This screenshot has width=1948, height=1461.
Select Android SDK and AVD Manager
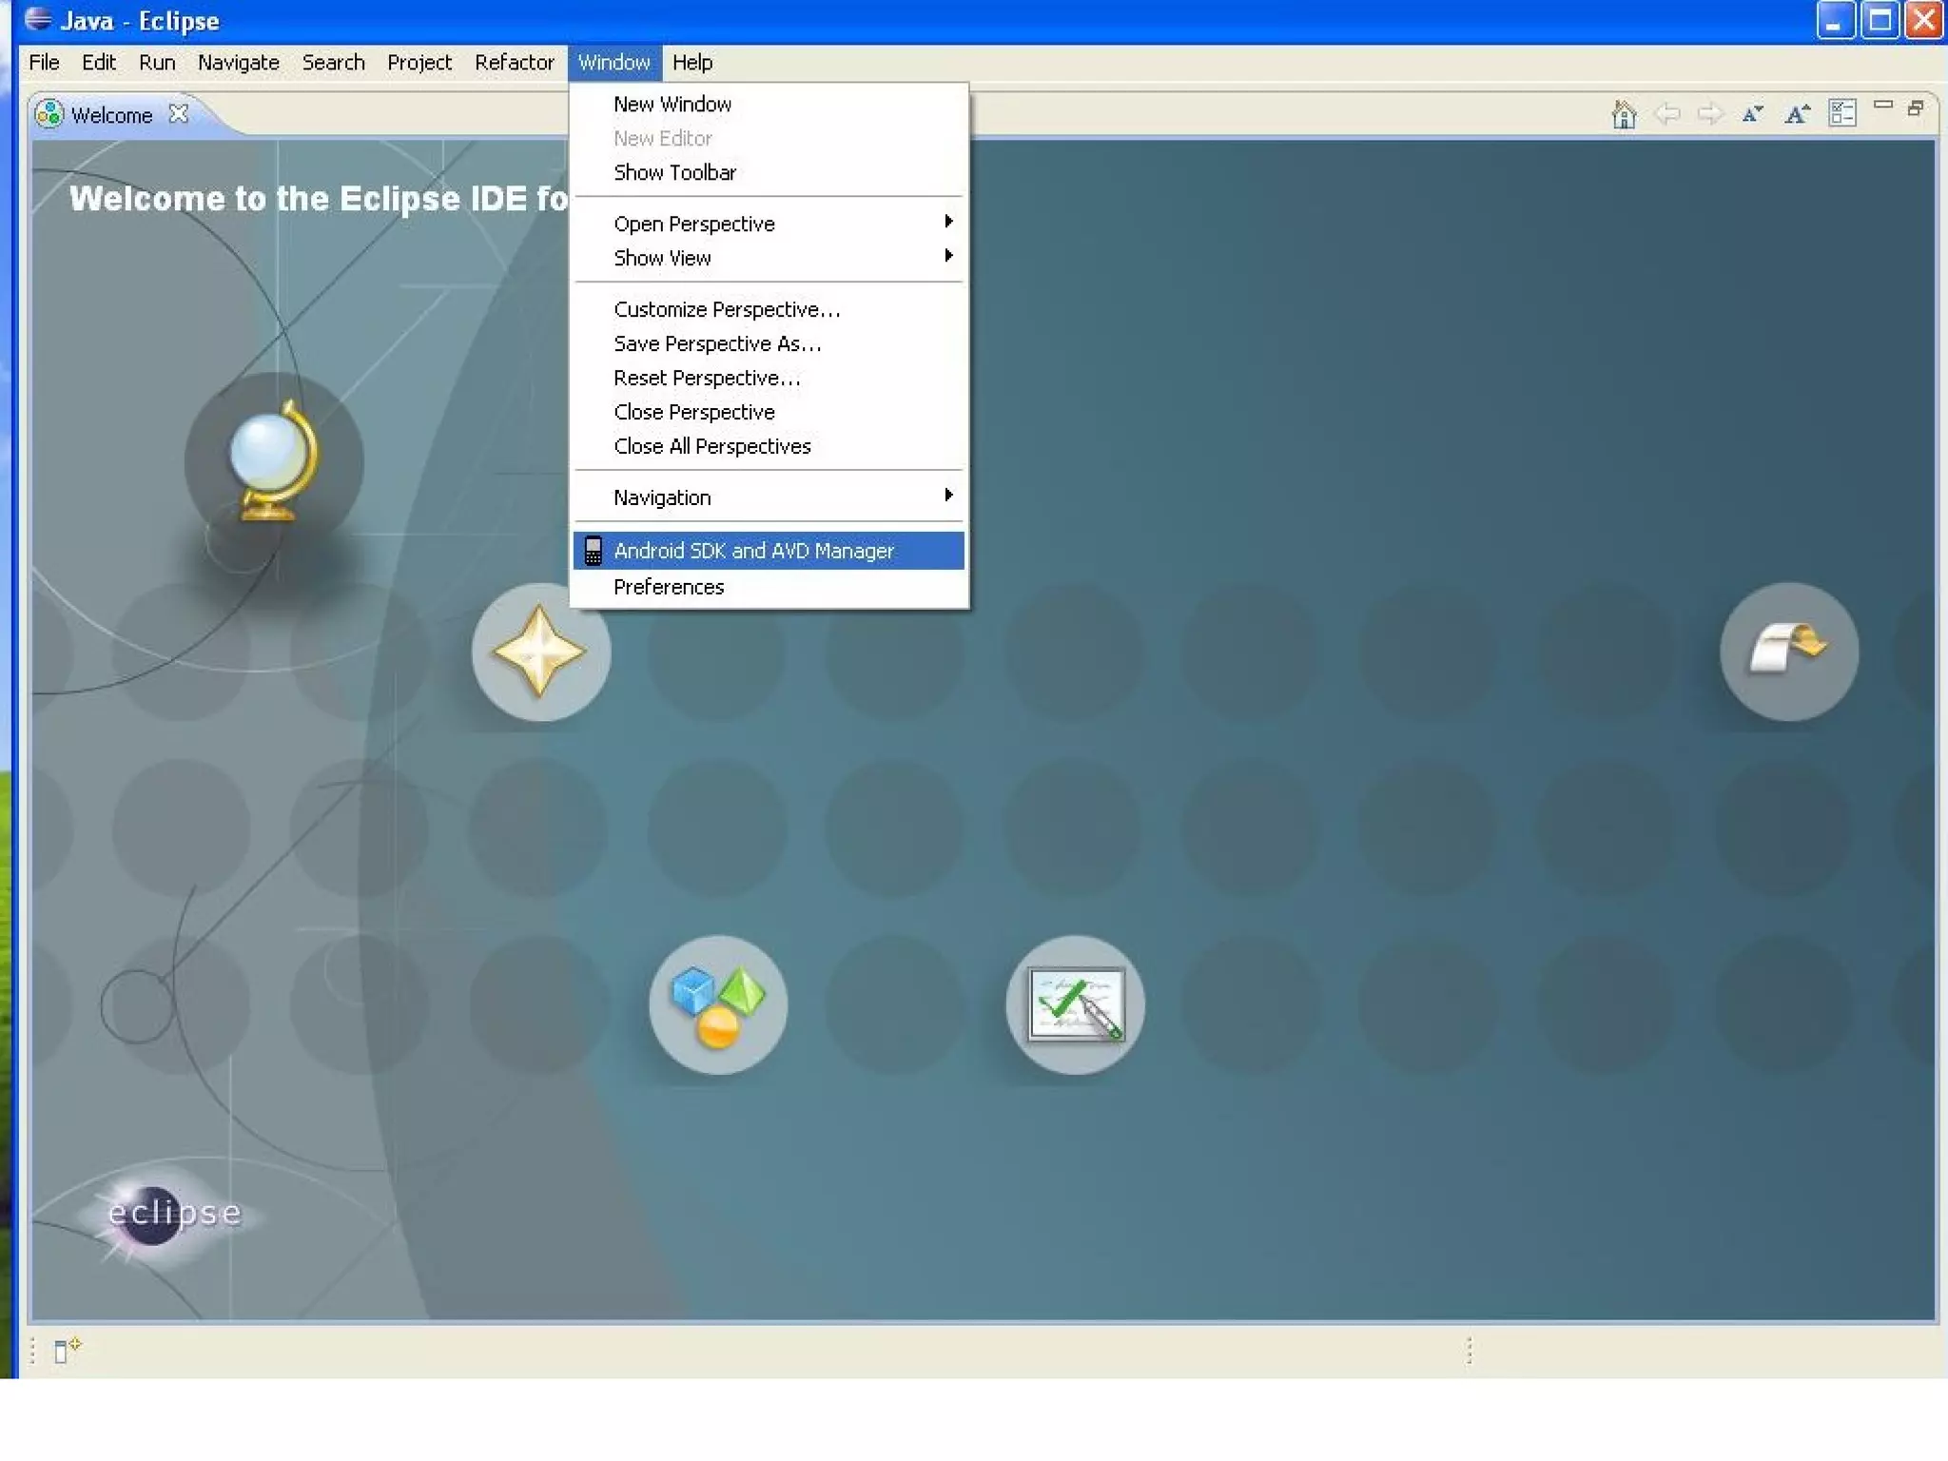(753, 551)
